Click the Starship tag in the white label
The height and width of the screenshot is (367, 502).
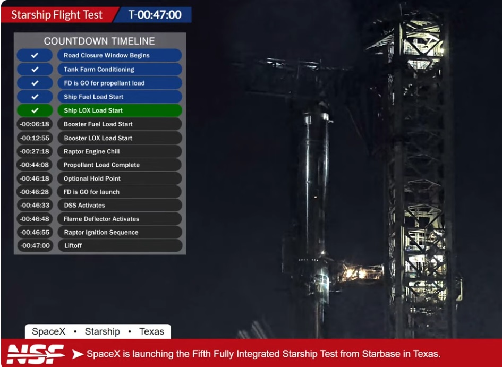pos(102,331)
